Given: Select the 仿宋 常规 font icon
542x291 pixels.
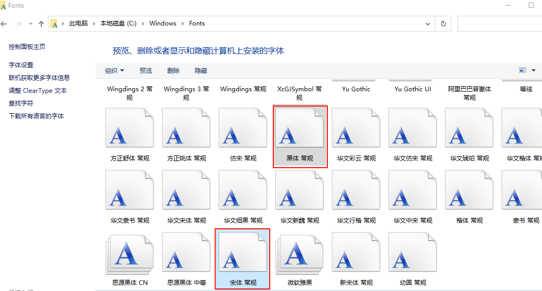Looking at the screenshot, I should (243, 128).
